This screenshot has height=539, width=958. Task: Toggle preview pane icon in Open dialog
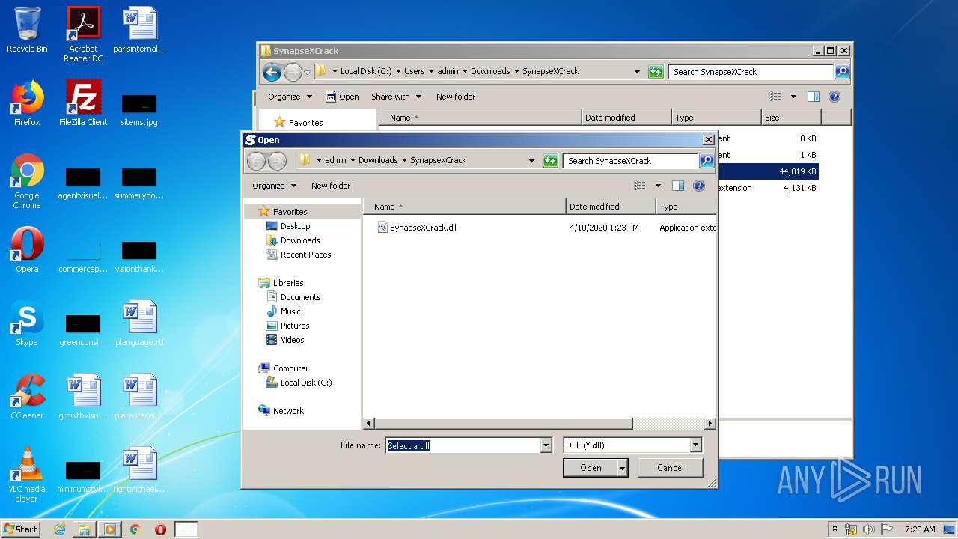coord(678,186)
